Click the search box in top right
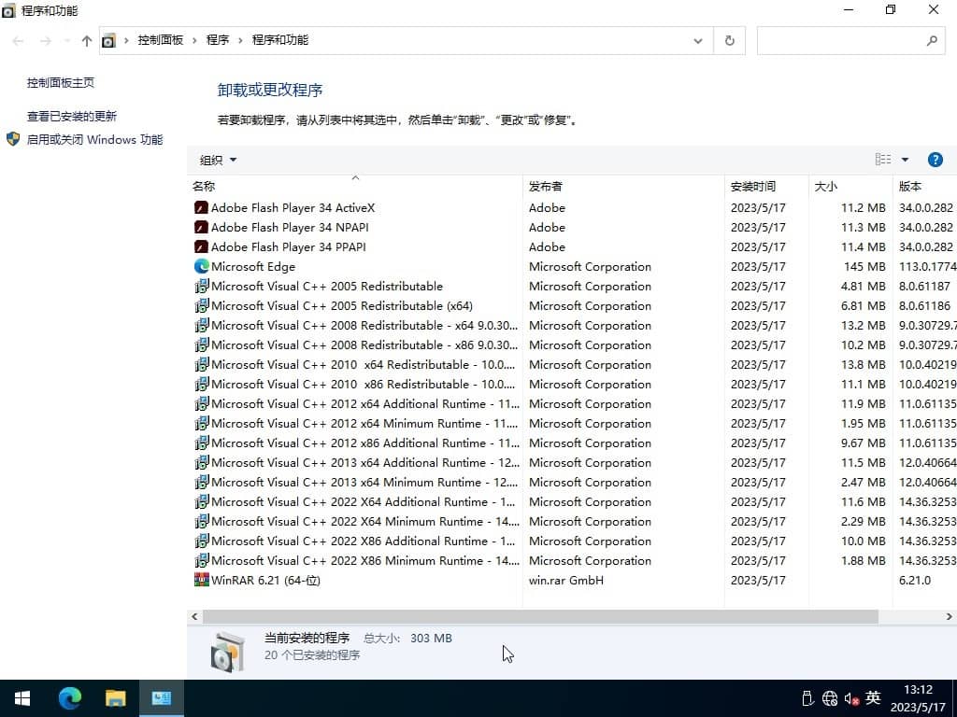Screen dimensions: 957x717 [x=840, y=40]
